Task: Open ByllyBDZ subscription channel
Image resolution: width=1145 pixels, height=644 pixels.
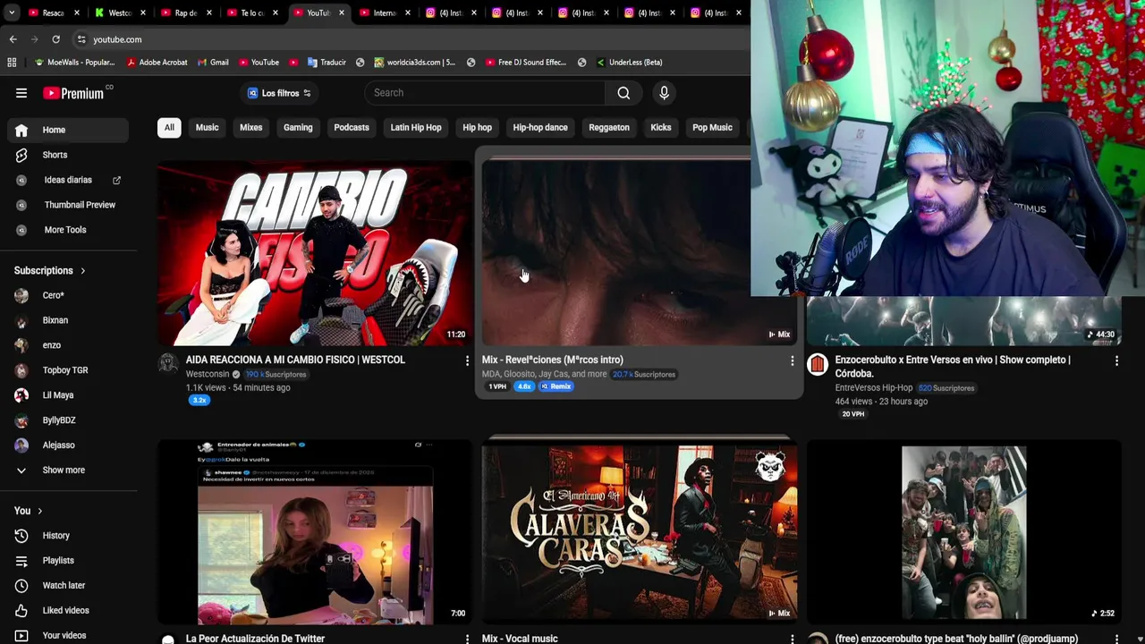Action: click(68, 420)
